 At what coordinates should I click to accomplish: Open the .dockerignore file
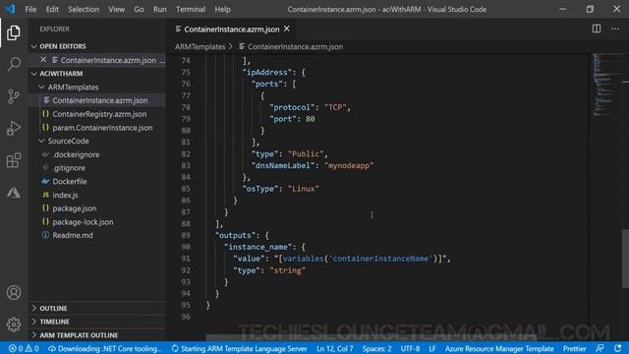point(97,154)
